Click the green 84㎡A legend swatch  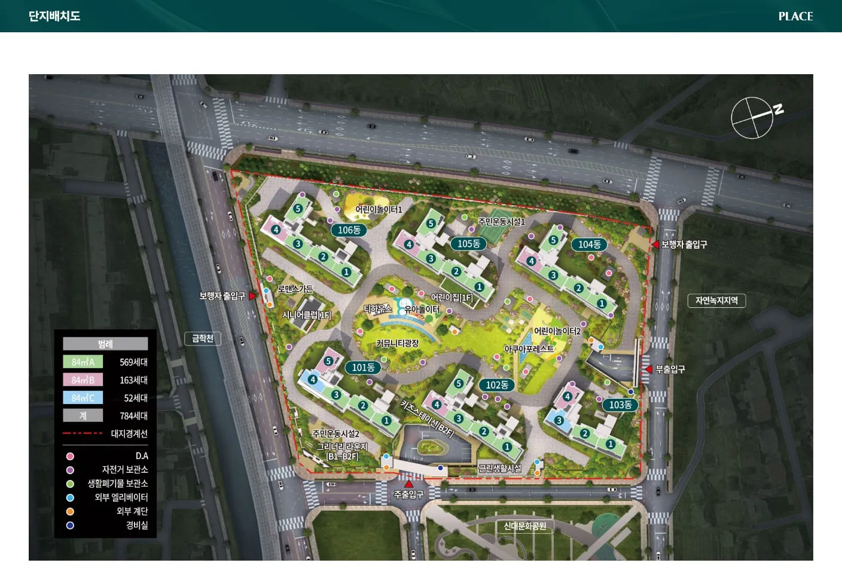[x=83, y=362]
